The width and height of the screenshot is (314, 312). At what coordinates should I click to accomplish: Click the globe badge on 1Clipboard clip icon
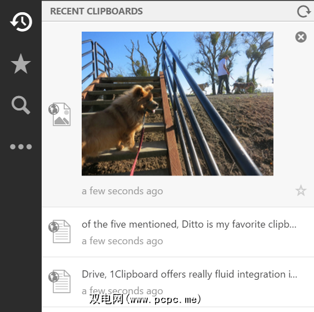(54, 277)
